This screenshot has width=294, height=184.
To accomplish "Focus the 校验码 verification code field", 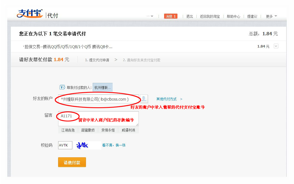I will point(65,145).
